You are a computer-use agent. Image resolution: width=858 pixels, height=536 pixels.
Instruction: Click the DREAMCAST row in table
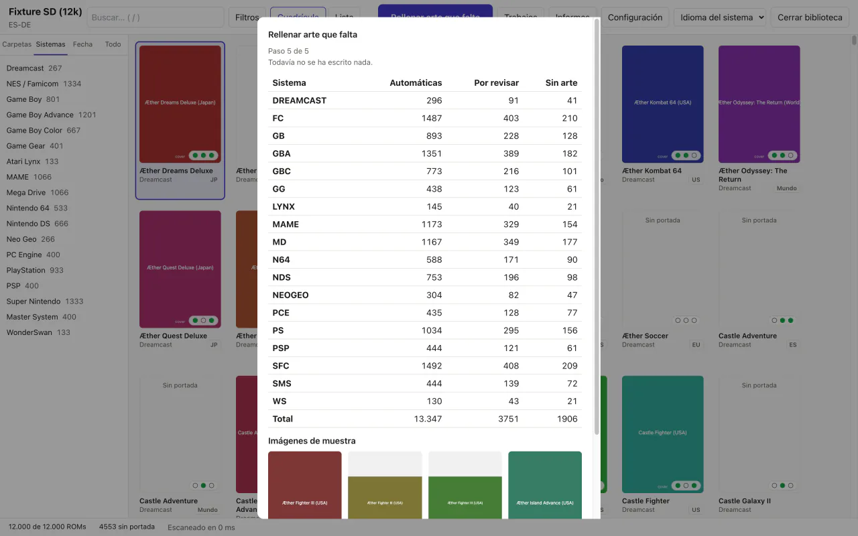pyautogui.click(x=425, y=100)
